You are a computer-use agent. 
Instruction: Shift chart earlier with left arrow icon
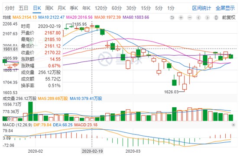tap(198, 18)
